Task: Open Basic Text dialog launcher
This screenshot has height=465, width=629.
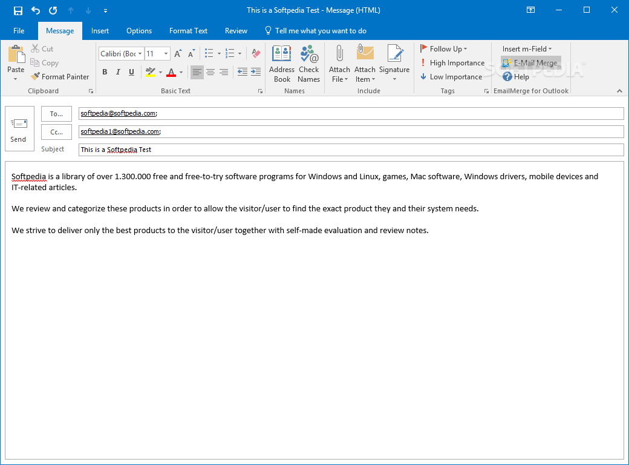Action: point(260,91)
